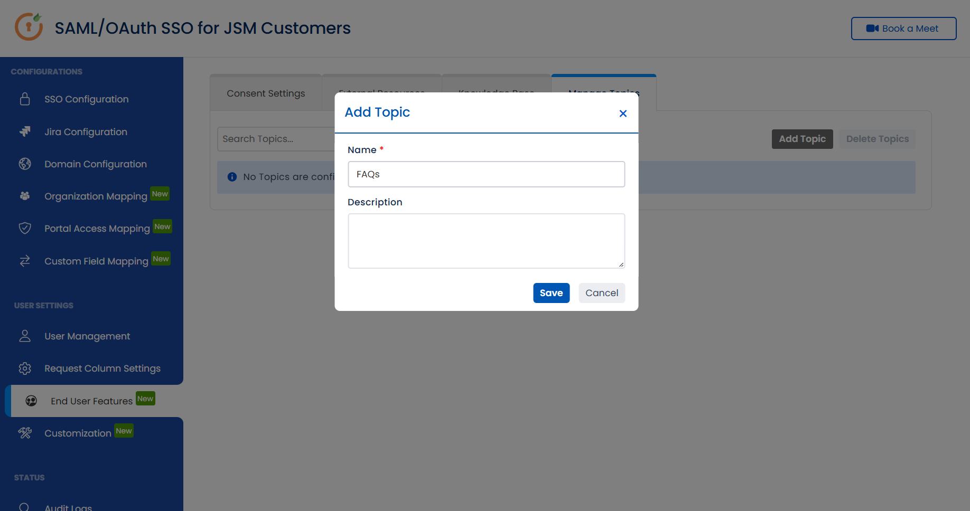Cancel the Add Topic dialog

point(602,293)
